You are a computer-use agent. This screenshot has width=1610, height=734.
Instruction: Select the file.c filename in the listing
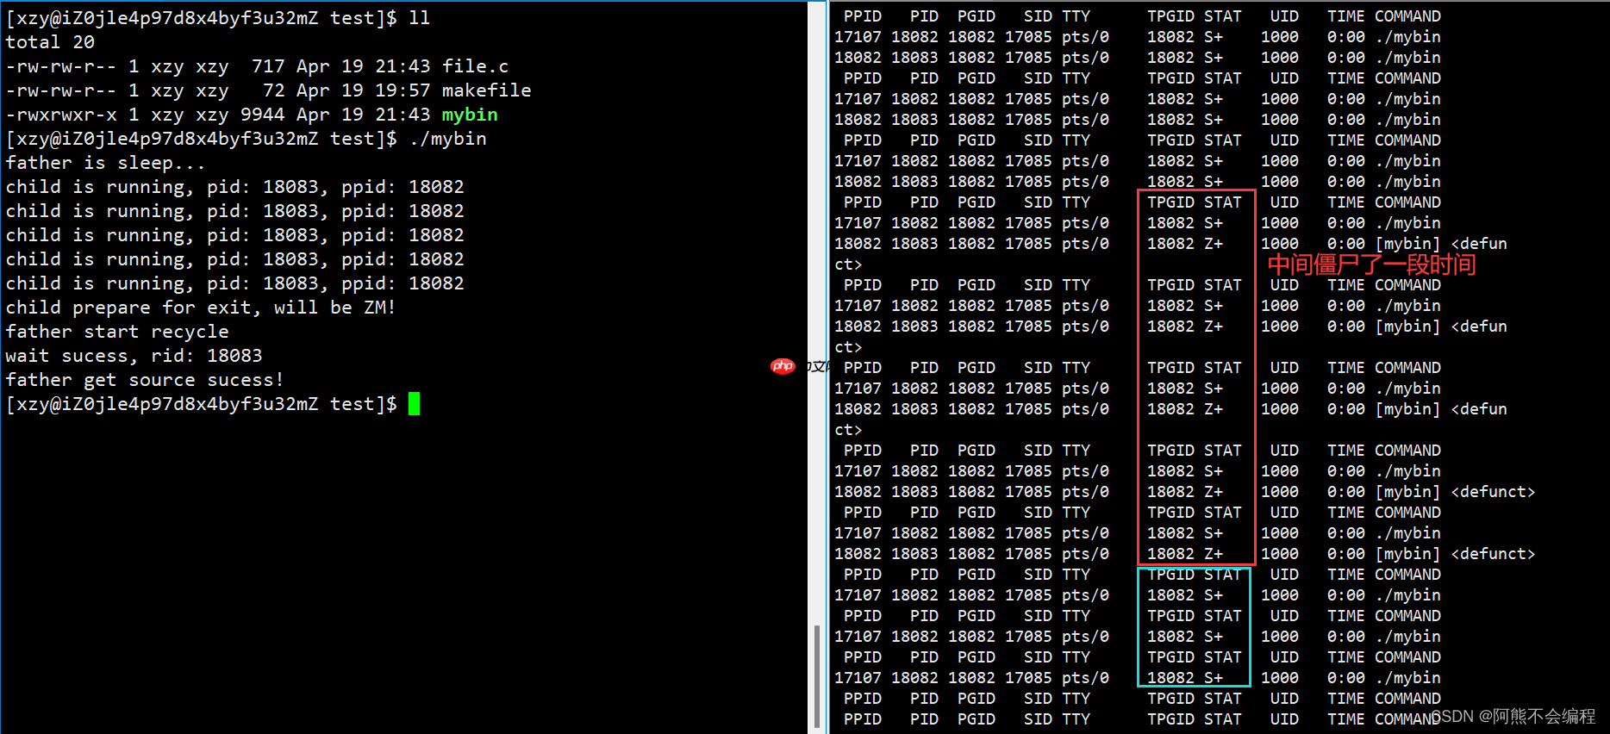[476, 66]
